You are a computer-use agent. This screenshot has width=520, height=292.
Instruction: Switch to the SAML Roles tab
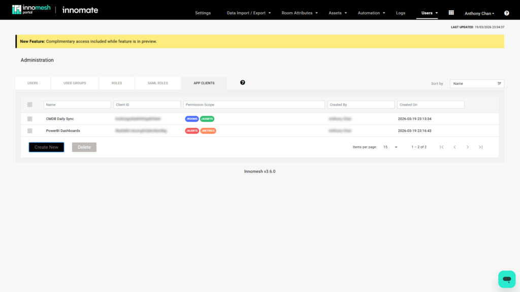coord(158,83)
